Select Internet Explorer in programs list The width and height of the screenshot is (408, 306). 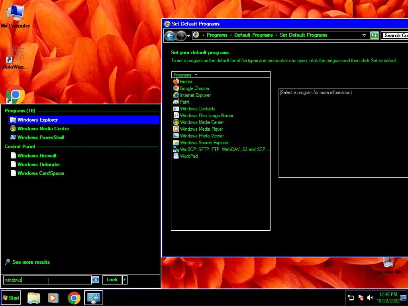pyautogui.click(x=195, y=95)
